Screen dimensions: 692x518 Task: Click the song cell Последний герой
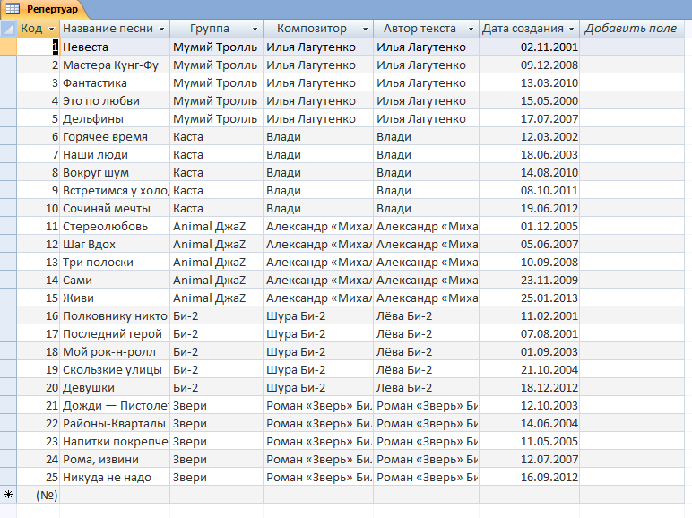click(115, 334)
